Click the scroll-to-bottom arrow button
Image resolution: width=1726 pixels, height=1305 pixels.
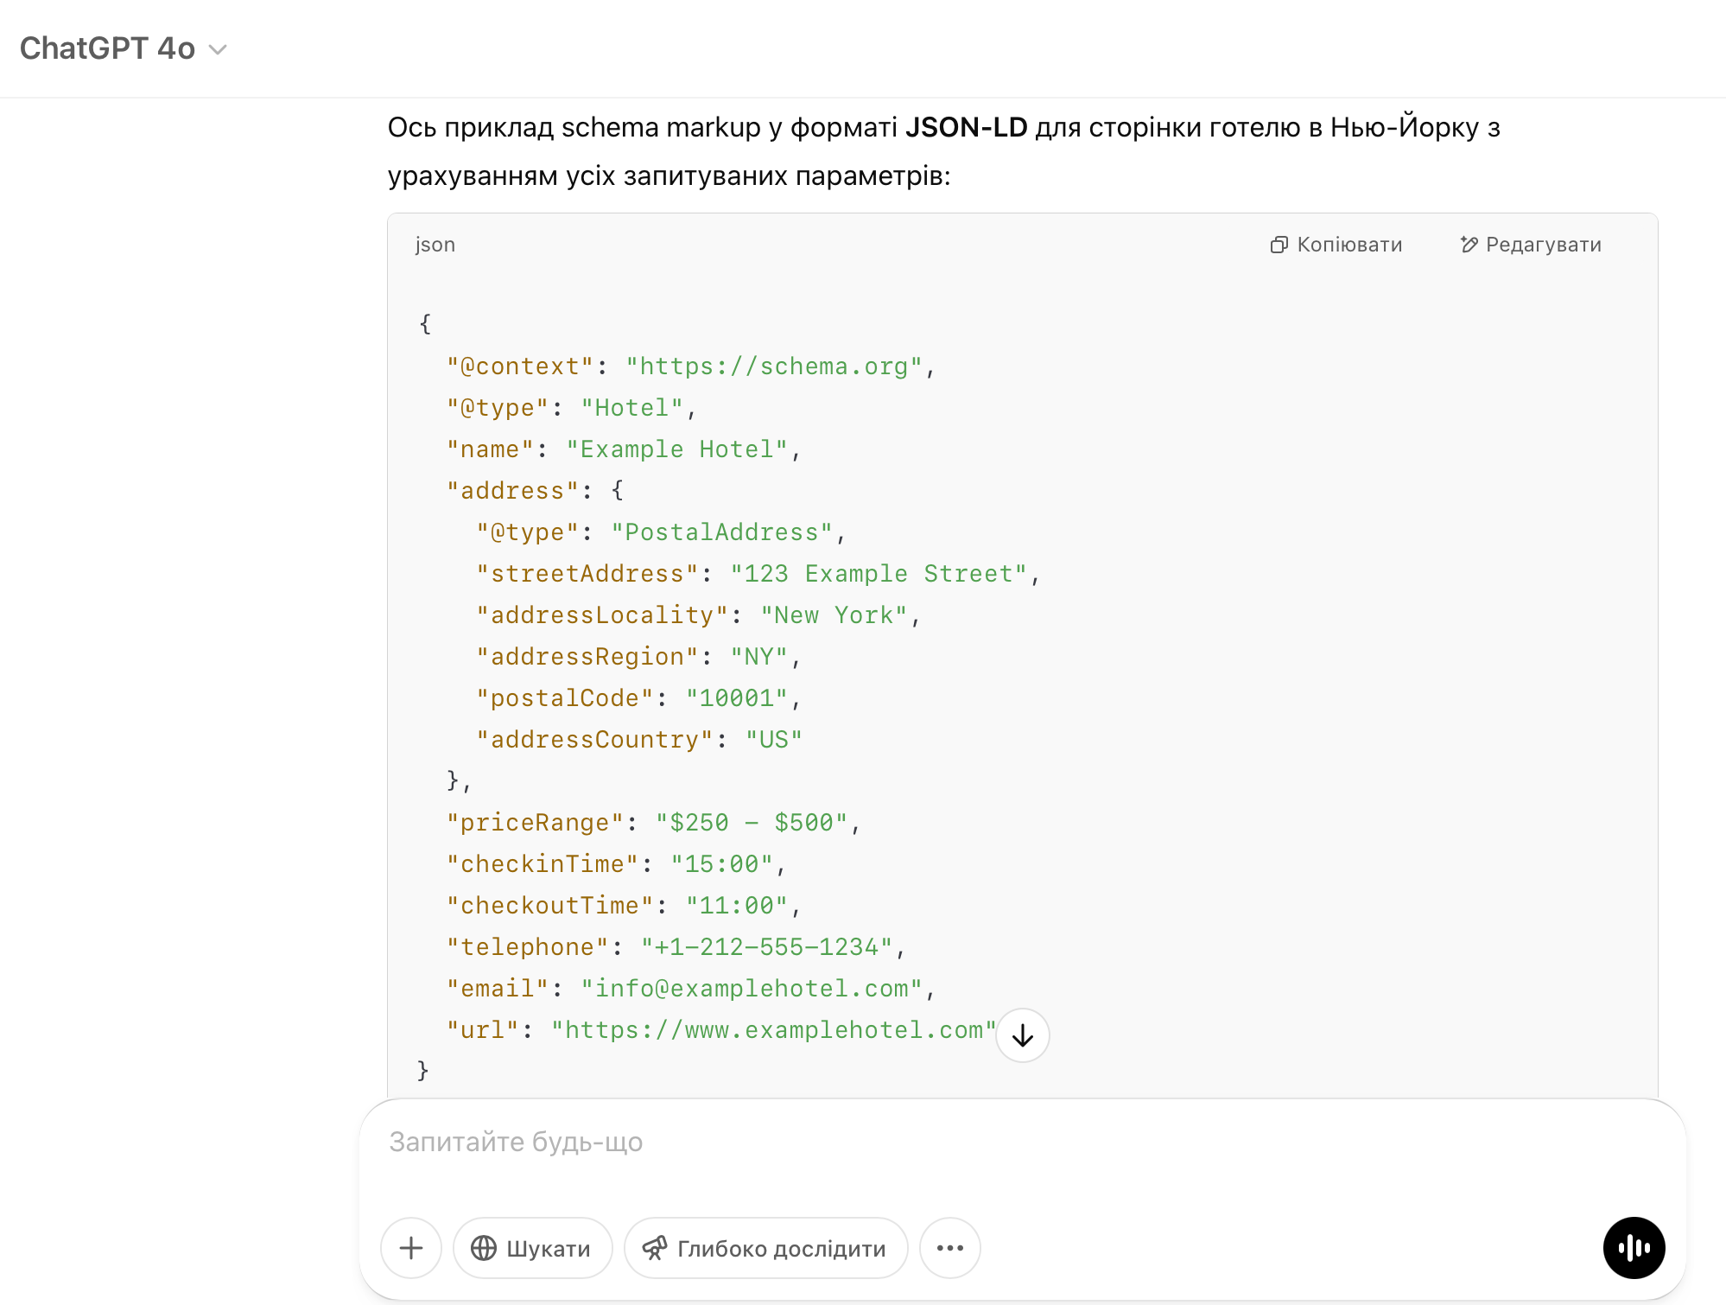point(1022,1035)
